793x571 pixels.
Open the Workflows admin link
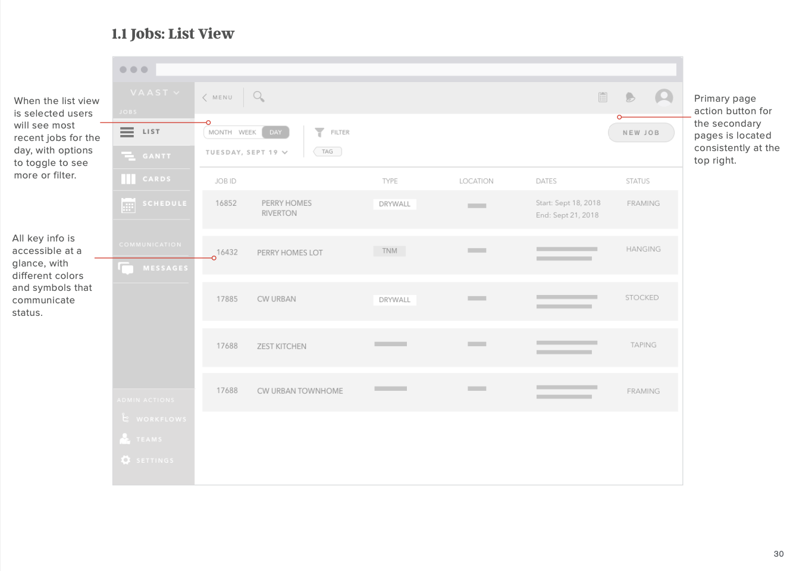click(x=161, y=419)
